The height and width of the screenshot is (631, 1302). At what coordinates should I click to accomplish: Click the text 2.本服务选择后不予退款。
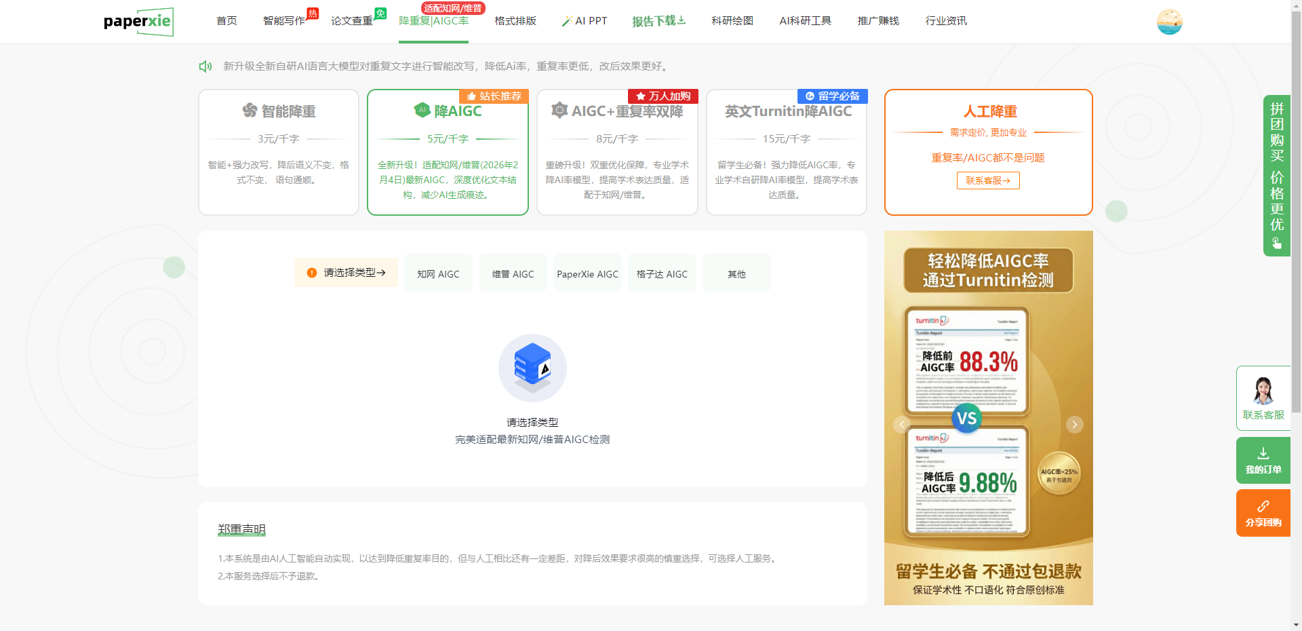pyautogui.click(x=269, y=576)
